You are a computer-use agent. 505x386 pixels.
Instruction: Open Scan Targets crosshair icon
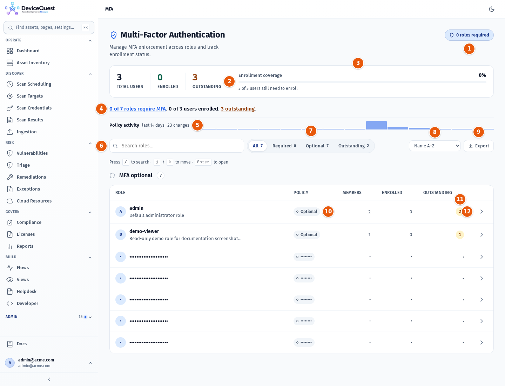10,96
